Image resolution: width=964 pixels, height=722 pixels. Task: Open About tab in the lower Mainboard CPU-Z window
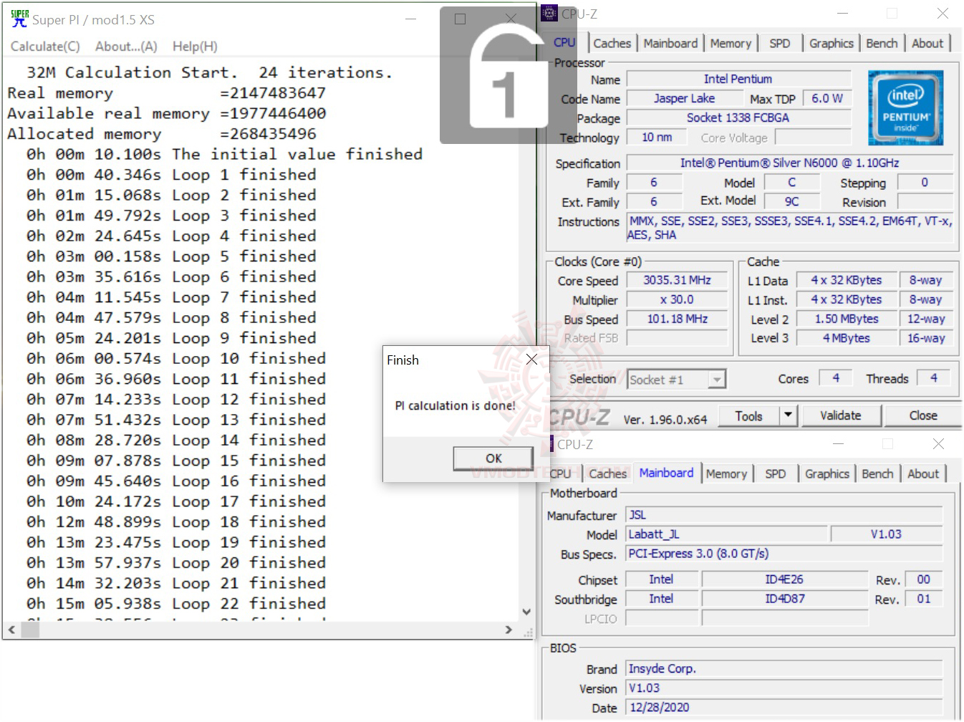923,473
